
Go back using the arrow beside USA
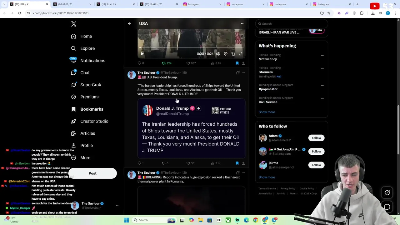pos(129,23)
